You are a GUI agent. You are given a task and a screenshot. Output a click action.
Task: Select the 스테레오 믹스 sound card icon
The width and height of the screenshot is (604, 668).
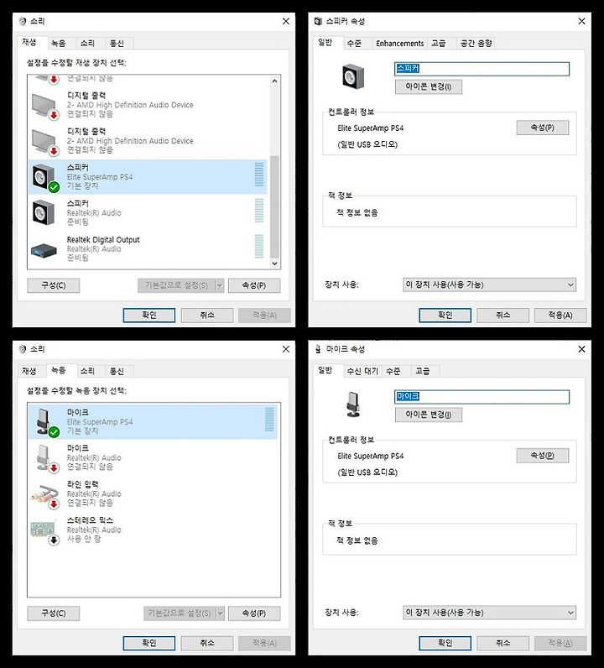pyautogui.click(x=44, y=531)
